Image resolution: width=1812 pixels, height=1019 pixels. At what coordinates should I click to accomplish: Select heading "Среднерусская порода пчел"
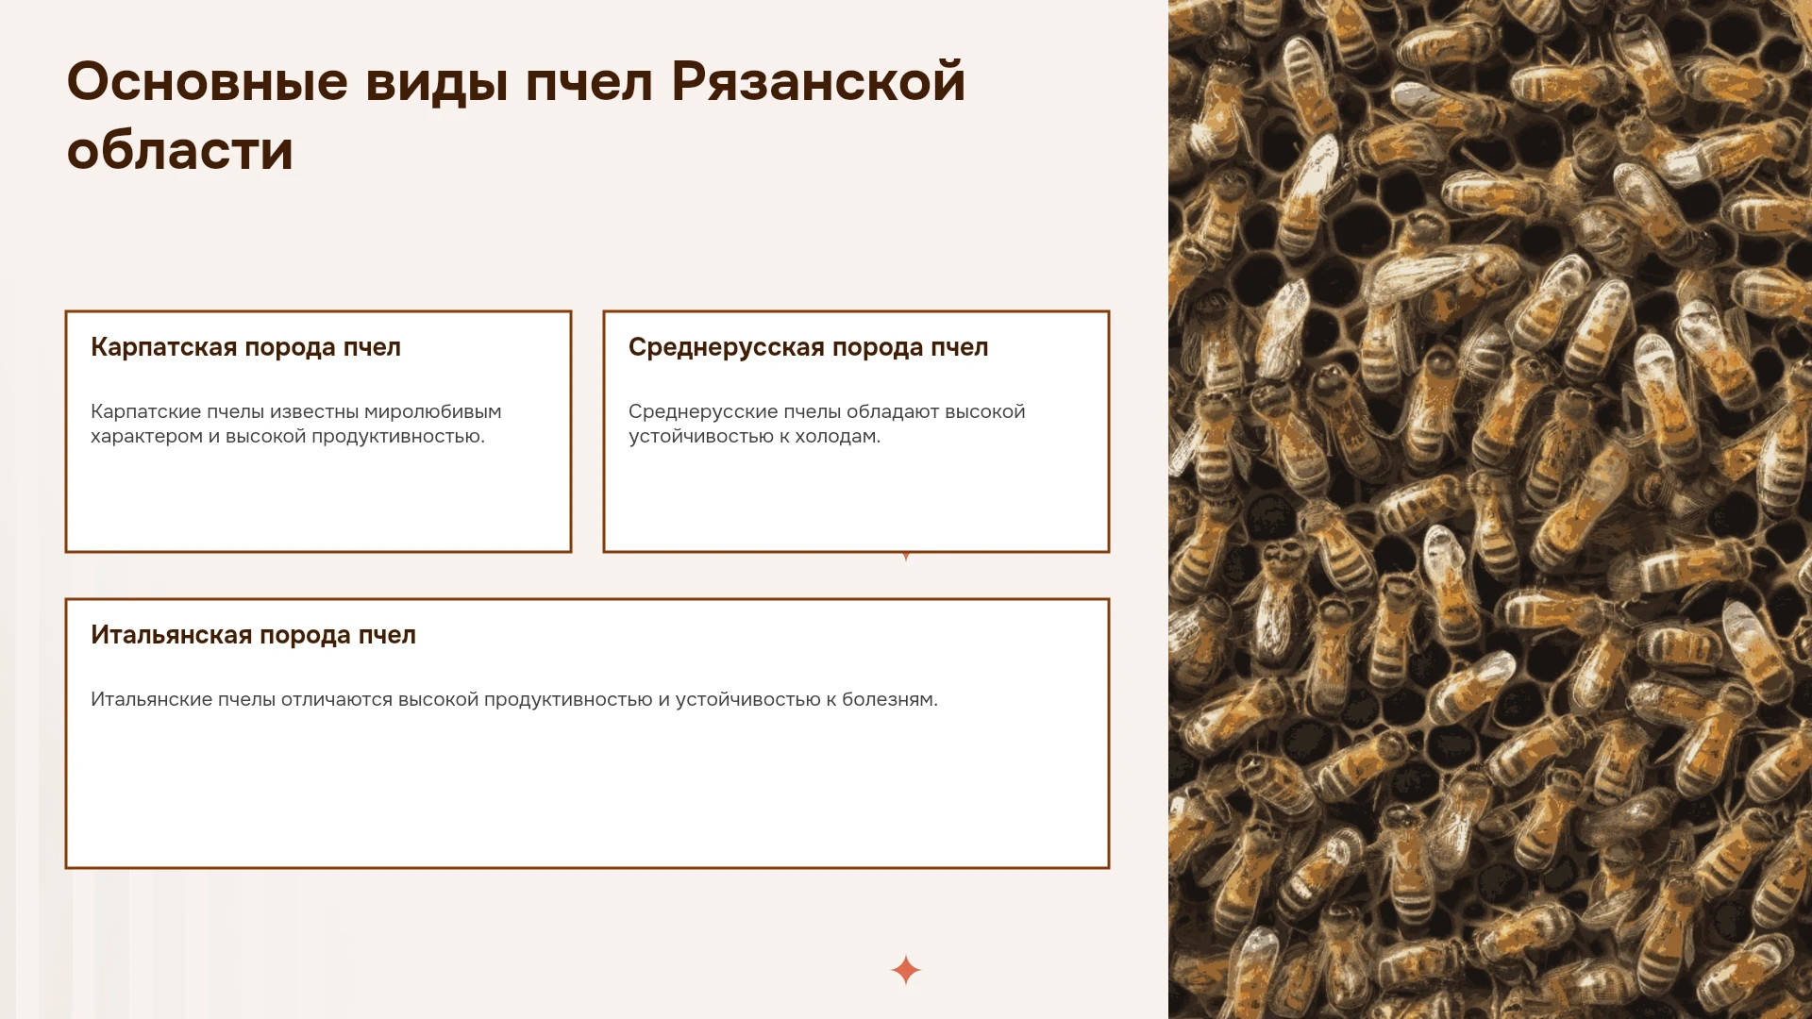point(808,347)
